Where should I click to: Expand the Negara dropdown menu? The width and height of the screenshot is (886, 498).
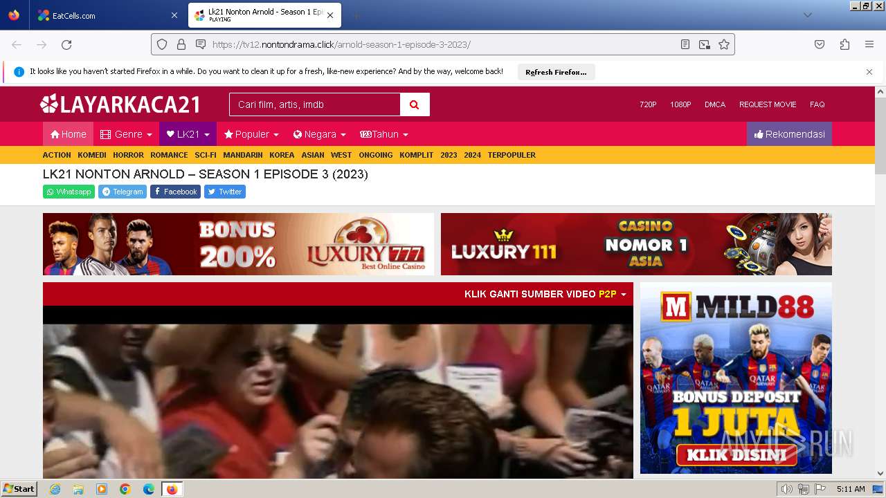pyautogui.click(x=319, y=134)
